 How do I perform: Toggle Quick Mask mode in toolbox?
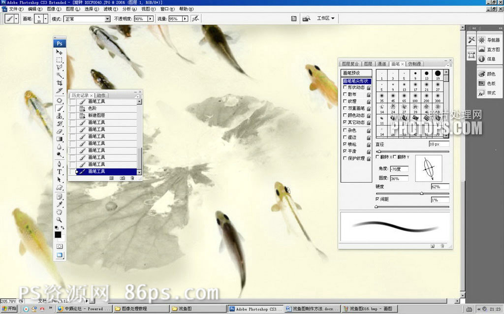click(60, 247)
